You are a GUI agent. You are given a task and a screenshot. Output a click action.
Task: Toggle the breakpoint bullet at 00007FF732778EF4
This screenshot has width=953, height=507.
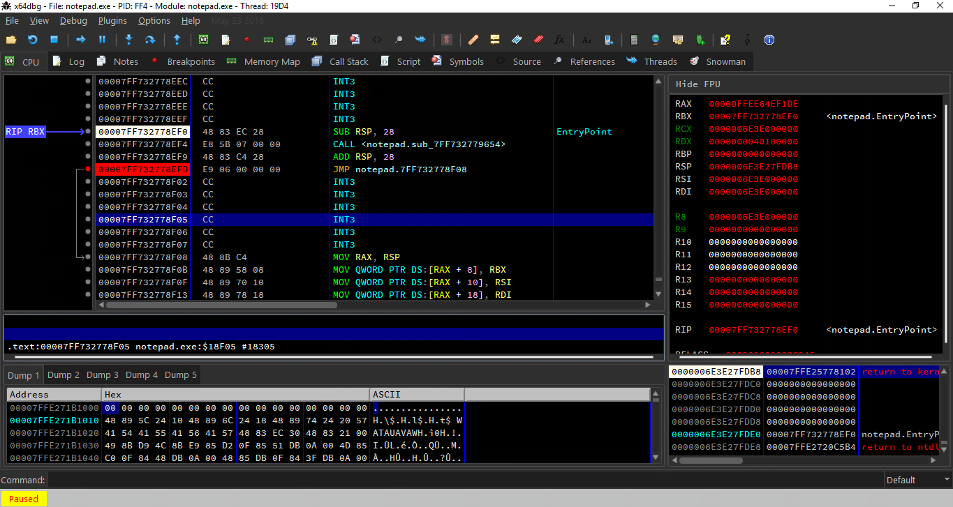88,144
